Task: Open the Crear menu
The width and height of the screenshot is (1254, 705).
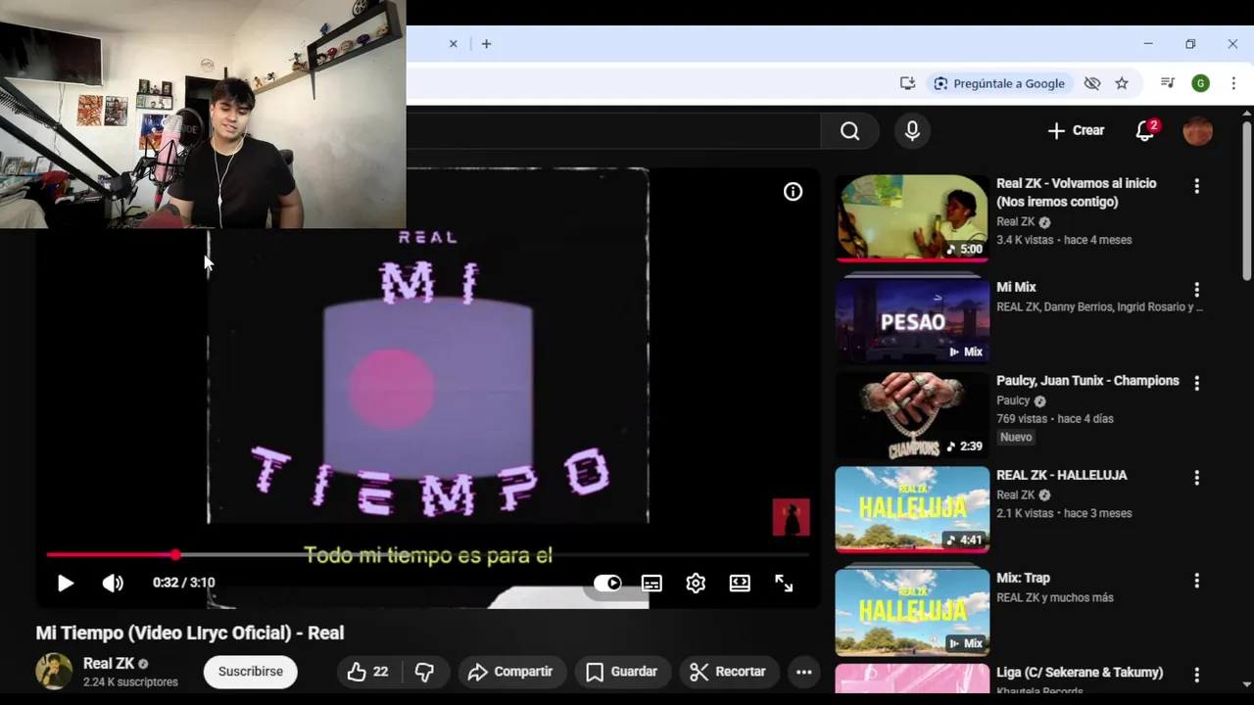Action: tap(1076, 130)
